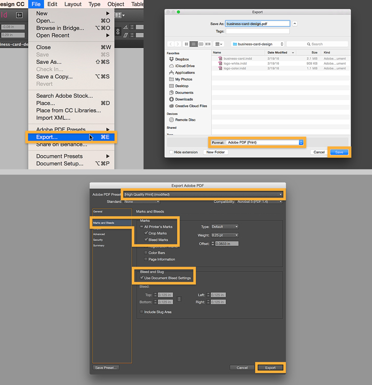372x385 pixels.
Task: Enable Page Information checkbox
Action: tap(146, 259)
